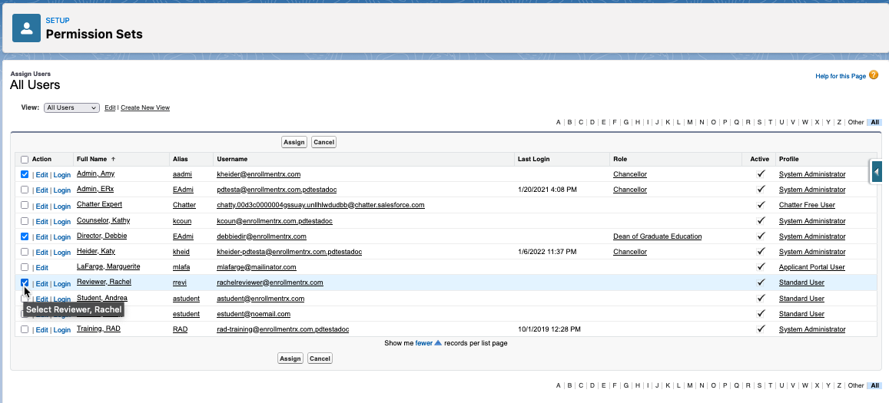Click the fewer records triangle icon
Image resolution: width=889 pixels, height=403 pixels.
pos(438,343)
